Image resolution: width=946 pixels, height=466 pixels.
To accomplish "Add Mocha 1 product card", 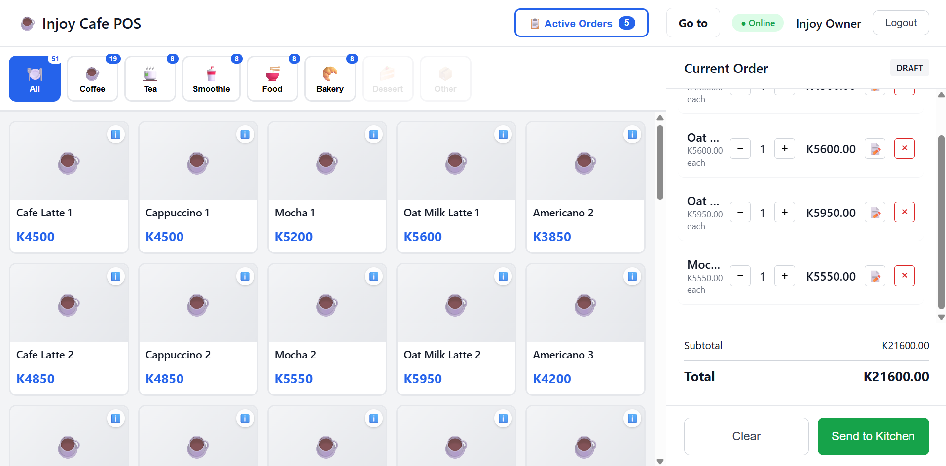I will [x=327, y=187].
